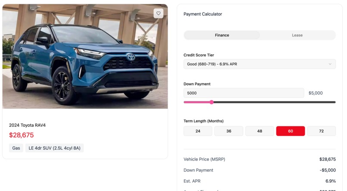Click the Vehicle Price (MSRP) row label

pos(204,159)
